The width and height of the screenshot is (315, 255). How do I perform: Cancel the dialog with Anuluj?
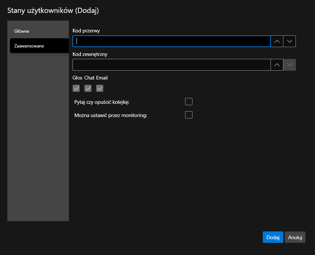295,237
